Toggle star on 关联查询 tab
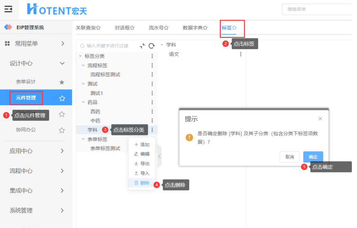This screenshot has height=228, width=357. click(x=98, y=28)
